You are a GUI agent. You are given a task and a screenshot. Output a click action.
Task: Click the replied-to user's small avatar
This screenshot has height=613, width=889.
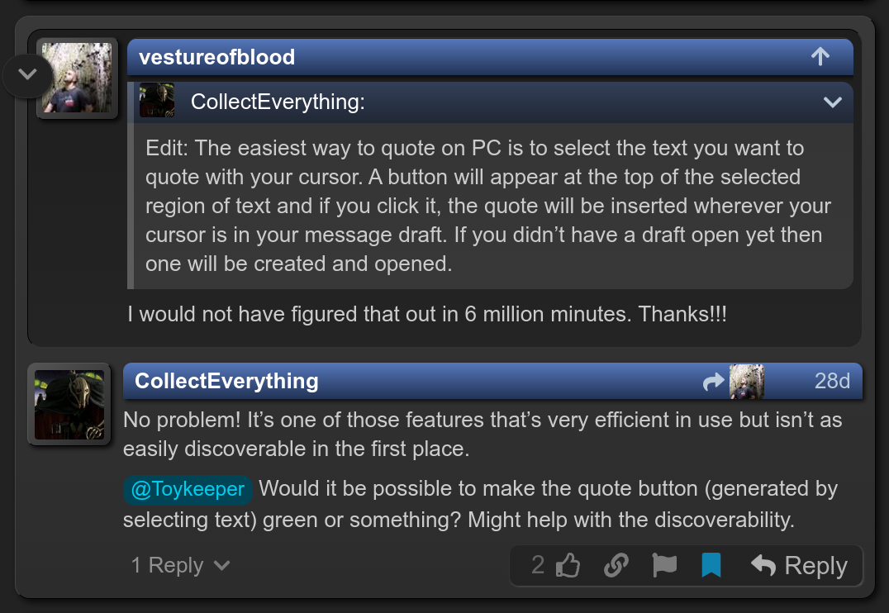(x=746, y=382)
